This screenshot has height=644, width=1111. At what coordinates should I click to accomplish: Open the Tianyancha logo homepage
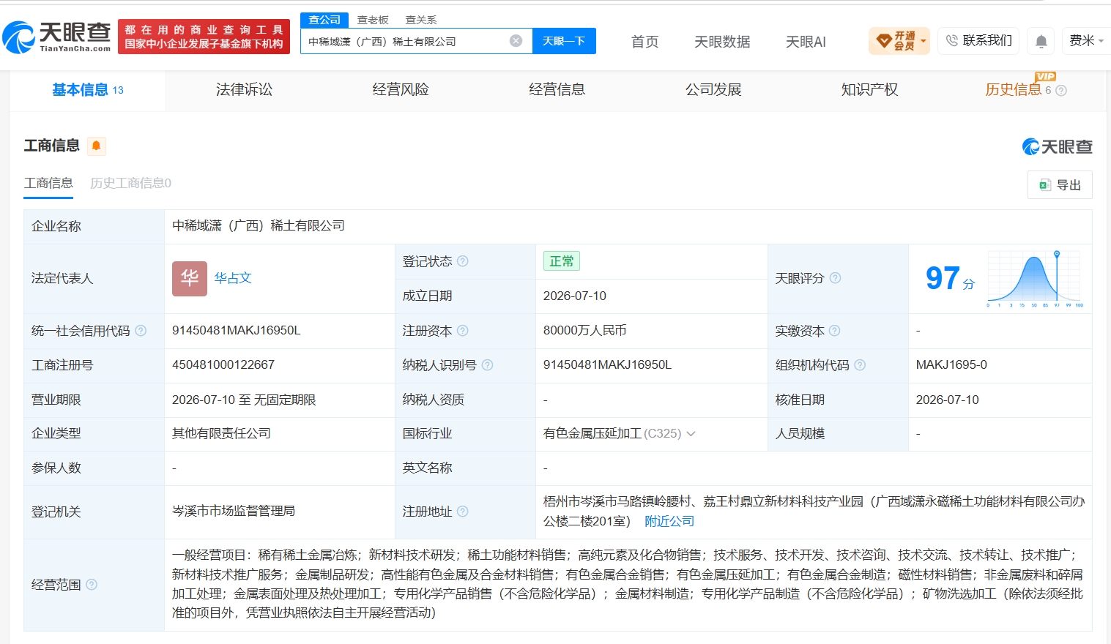[56, 37]
